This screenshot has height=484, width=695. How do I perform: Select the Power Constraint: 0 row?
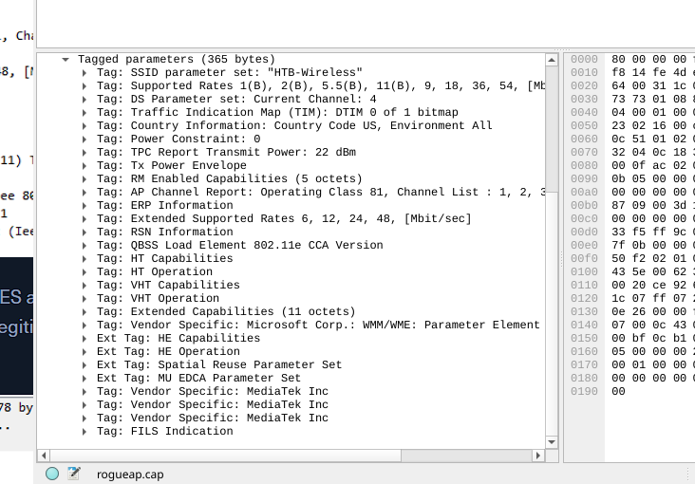(x=178, y=140)
